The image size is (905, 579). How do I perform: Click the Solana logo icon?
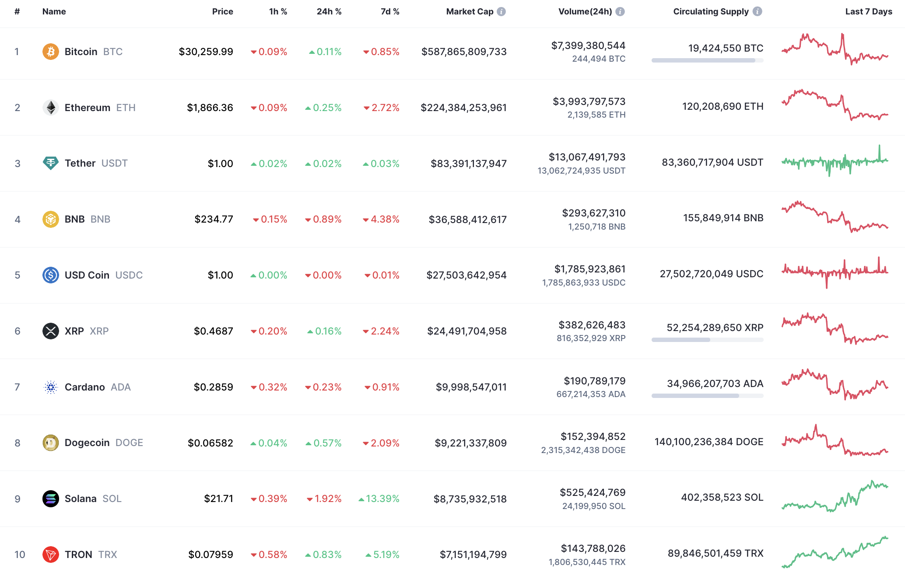(51, 499)
